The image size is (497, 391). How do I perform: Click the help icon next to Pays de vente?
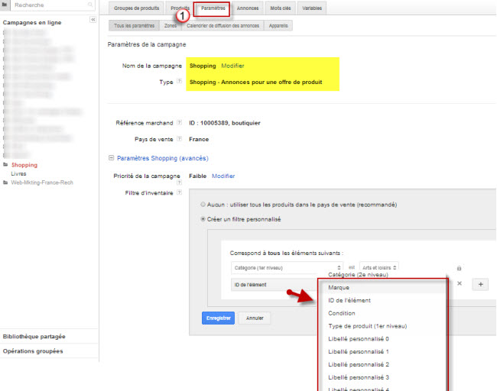point(180,139)
